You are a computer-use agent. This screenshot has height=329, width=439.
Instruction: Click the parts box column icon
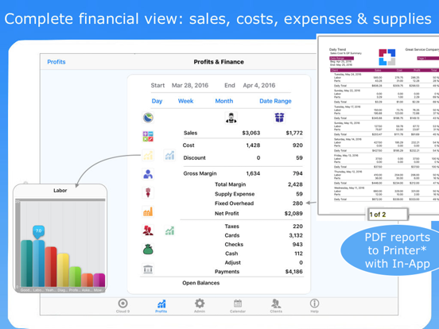click(x=279, y=118)
